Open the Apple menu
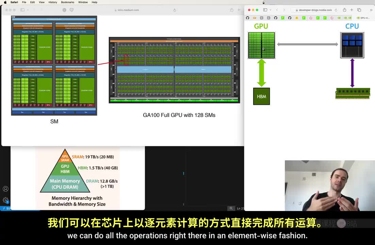Image resolution: width=375 pixels, height=245 pixels. pyautogui.click(x=5, y=2)
